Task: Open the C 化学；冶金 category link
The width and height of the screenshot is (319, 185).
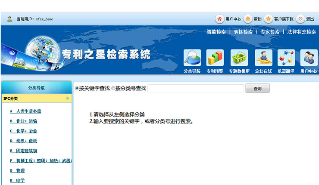Action: pos(23,131)
